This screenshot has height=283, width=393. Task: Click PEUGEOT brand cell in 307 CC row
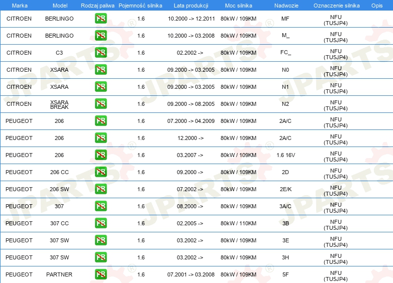(x=19, y=223)
